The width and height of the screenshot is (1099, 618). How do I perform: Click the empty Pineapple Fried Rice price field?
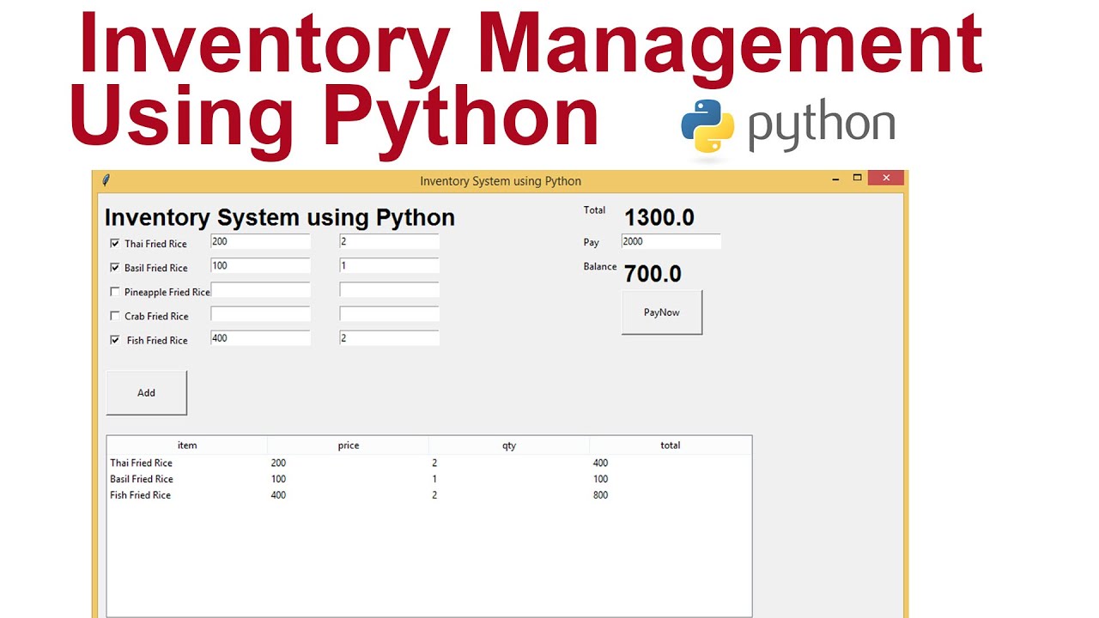click(x=260, y=290)
